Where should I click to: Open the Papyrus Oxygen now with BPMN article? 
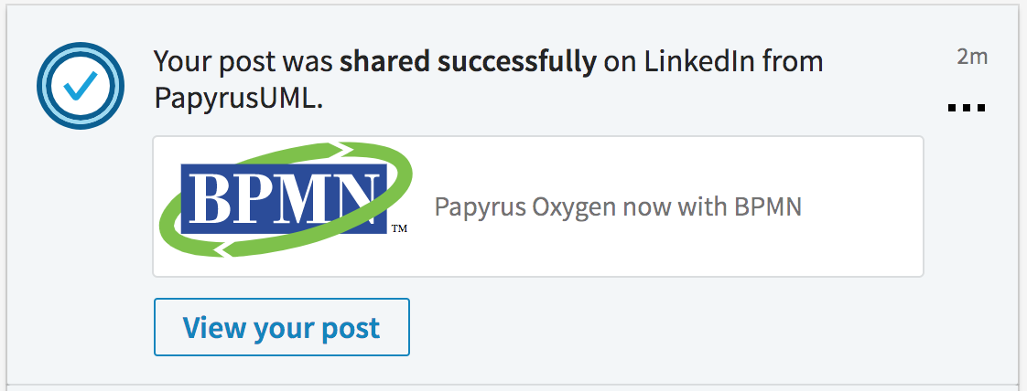(x=618, y=207)
